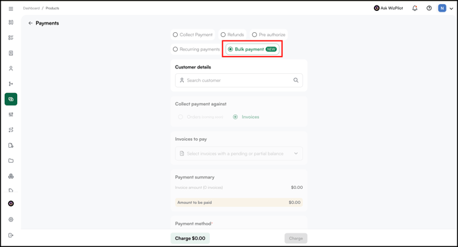Choose the Invoices radio option
Viewport: 458px width, 247px height.
(x=246, y=117)
